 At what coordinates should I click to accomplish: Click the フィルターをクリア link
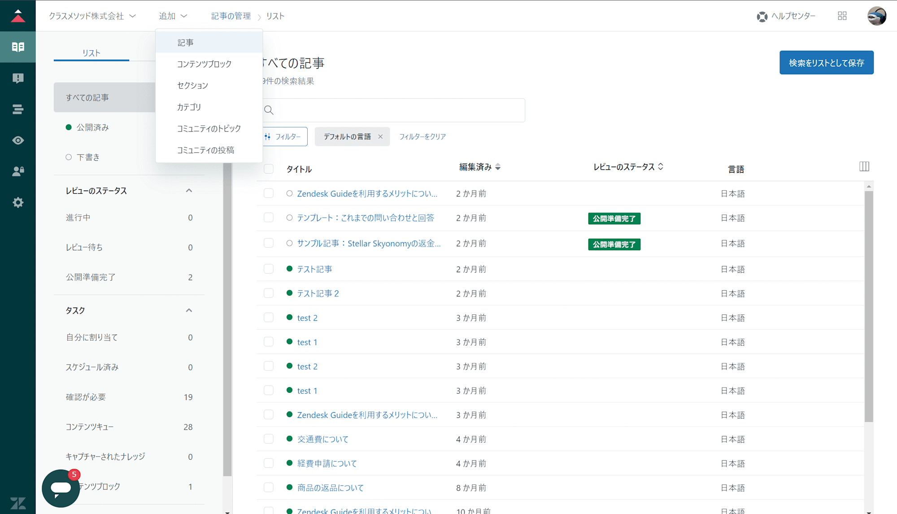click(422, 136)
